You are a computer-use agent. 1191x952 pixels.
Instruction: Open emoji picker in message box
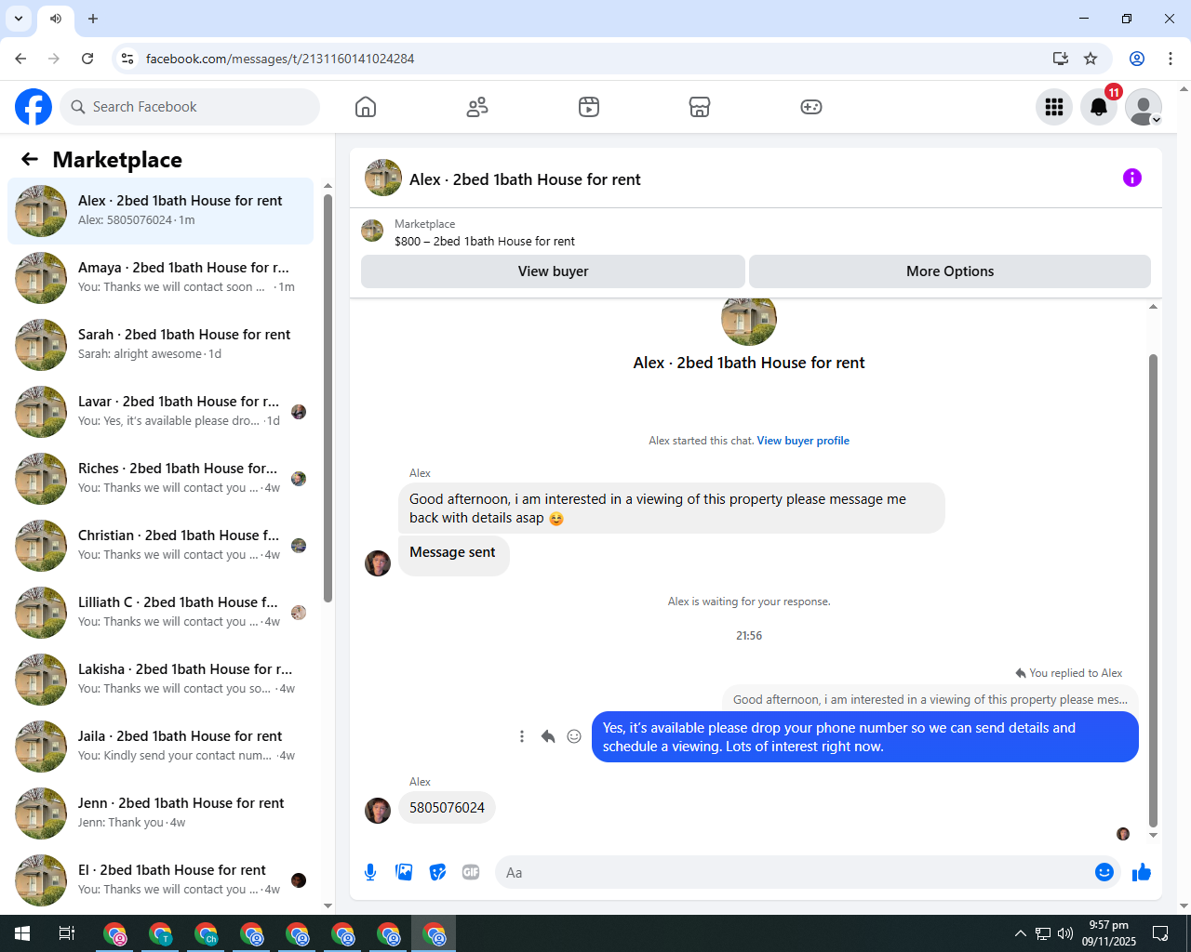pyautogui.click(x=1104, y=872)
